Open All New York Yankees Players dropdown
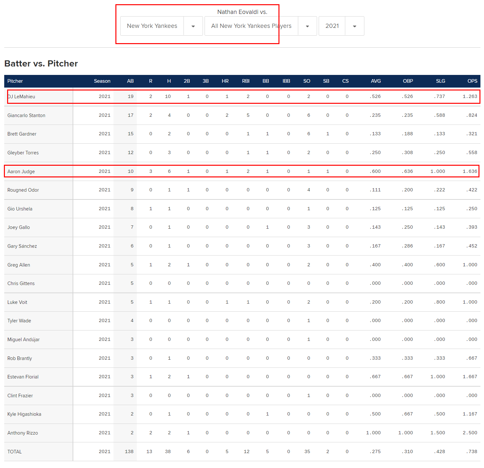Viewport: 484px width, 468px height. [261, 26]
